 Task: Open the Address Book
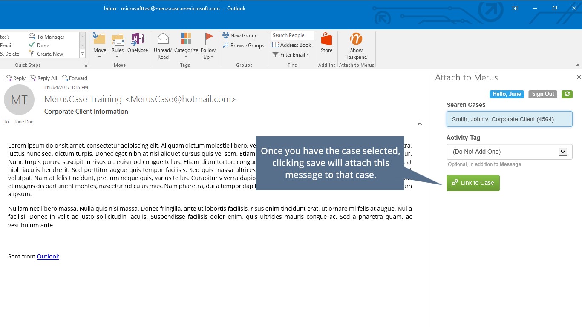292,45
